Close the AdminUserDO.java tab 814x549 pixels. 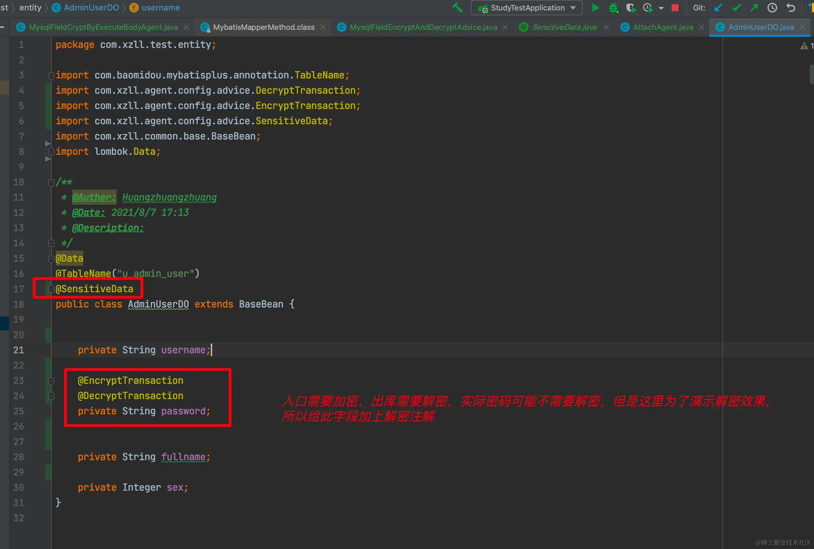coord(802,27)
